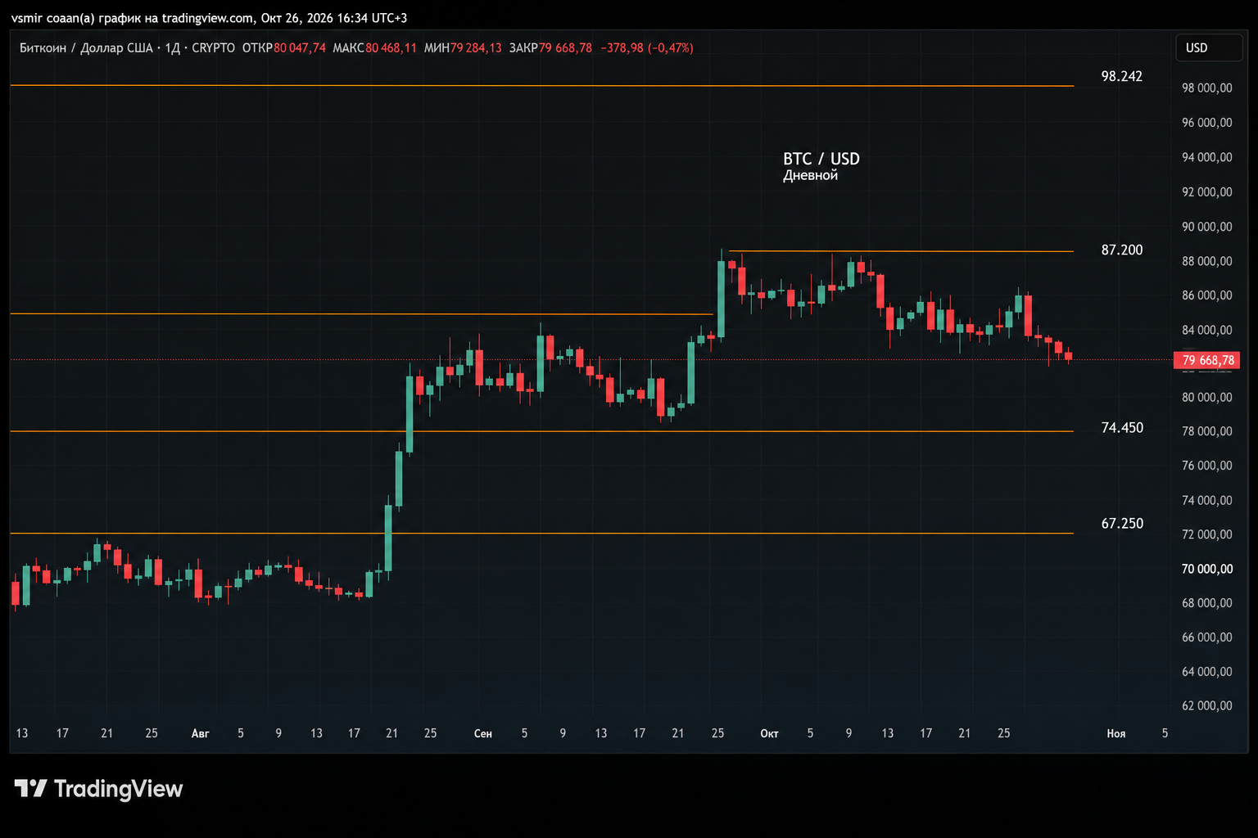Click the orange resistance line at 87.200
The width and height of the screenshot is (1258, 838).
[x=901, y=251]
